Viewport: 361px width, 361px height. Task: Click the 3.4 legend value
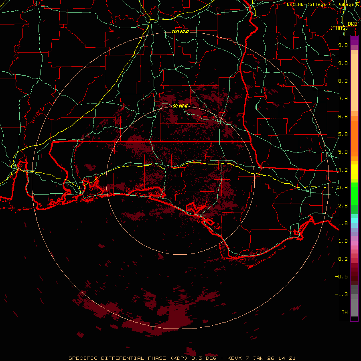pyautogui.click(x=343, y=188)
